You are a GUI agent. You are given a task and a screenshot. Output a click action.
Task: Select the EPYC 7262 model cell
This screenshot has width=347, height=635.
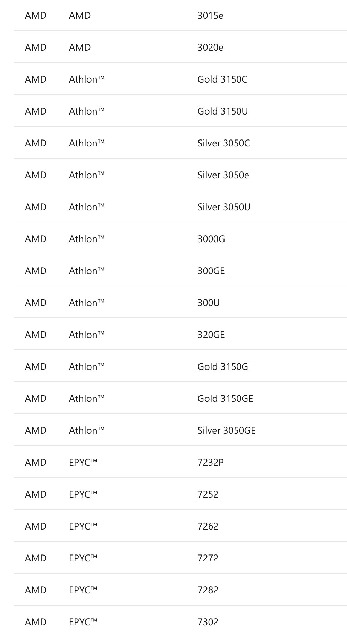(x=208, y=526)
